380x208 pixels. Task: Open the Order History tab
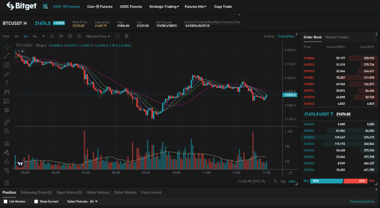[98, 193]
